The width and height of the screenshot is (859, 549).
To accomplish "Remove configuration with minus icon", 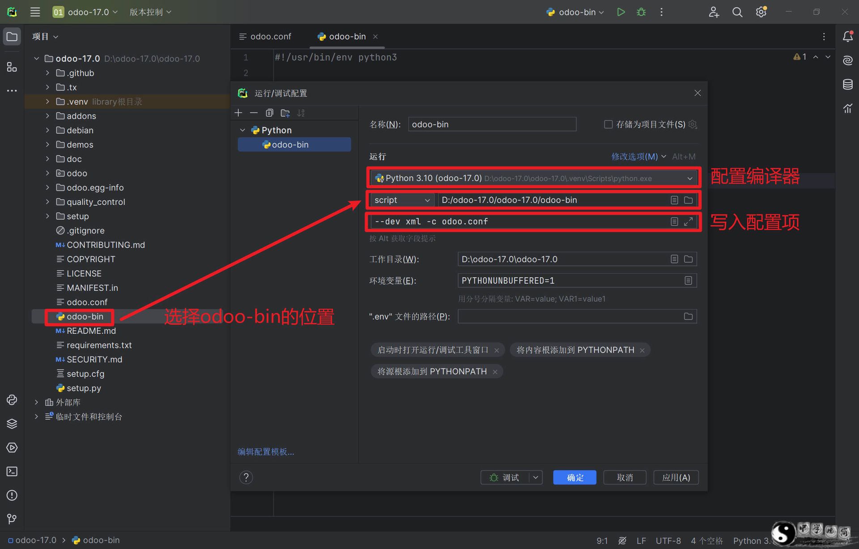I will (x=254, y=113).
